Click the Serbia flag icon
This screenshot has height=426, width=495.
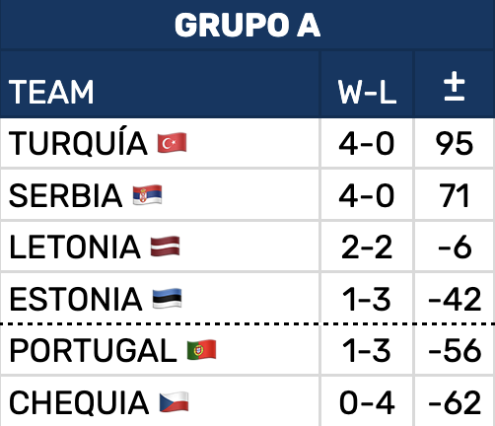(x=147, y=195)
